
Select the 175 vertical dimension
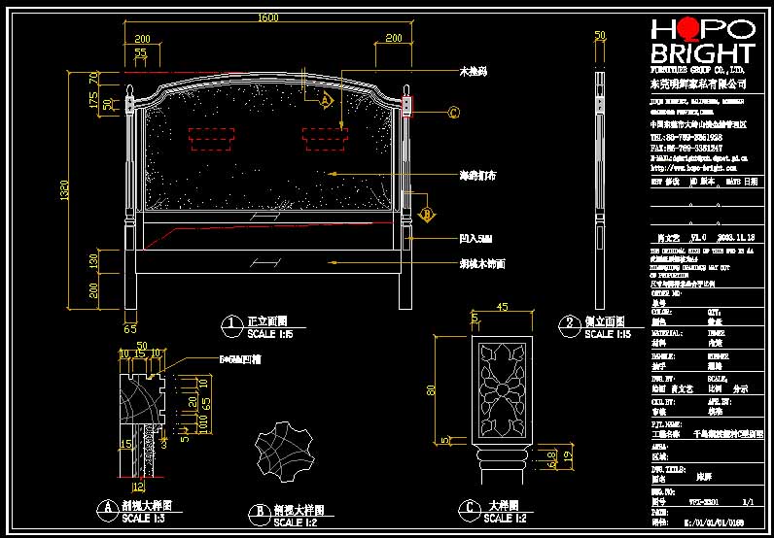pyautogui.click(x=93, y=99)
